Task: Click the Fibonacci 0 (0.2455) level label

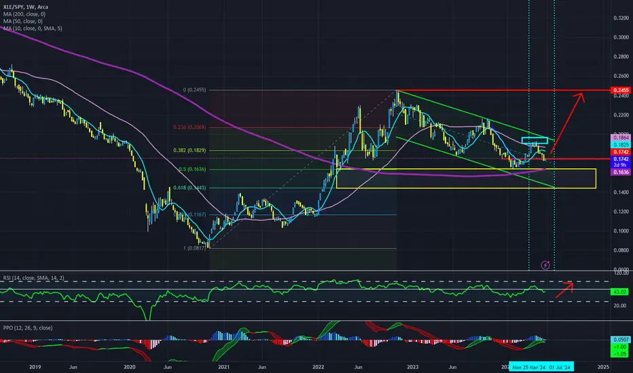Action: tap(194, 90)
